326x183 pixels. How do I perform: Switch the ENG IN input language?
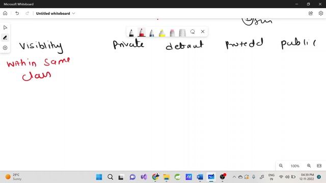(271, 177)
